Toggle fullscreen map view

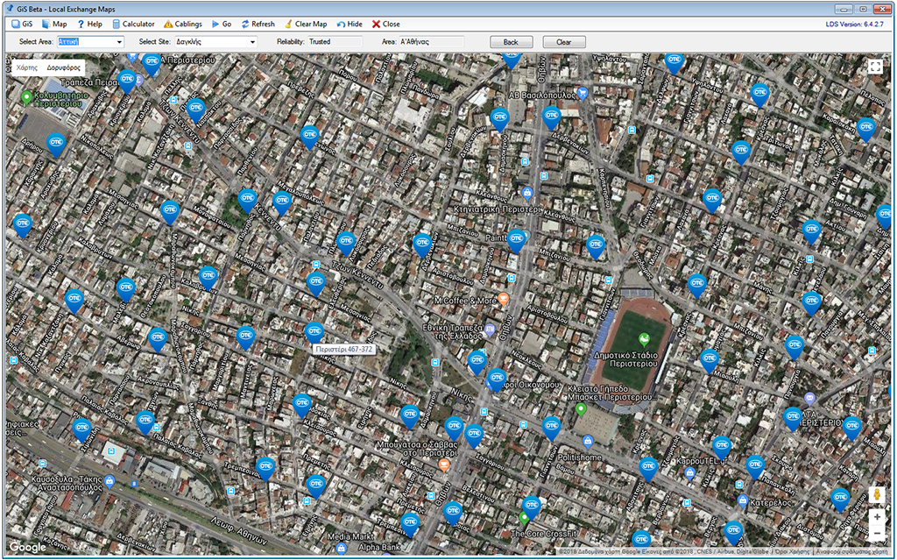tap(875, 67)
